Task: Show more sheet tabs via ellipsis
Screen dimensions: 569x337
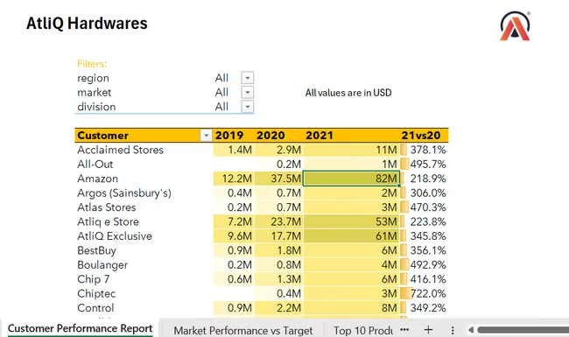Action: (x=404, y=330)
